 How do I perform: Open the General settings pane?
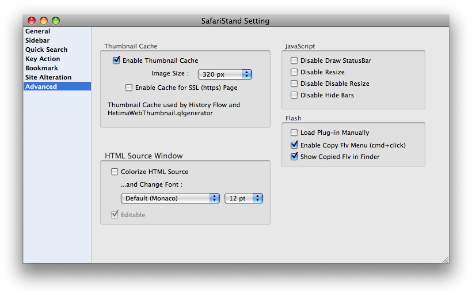(x=57, y=31)
